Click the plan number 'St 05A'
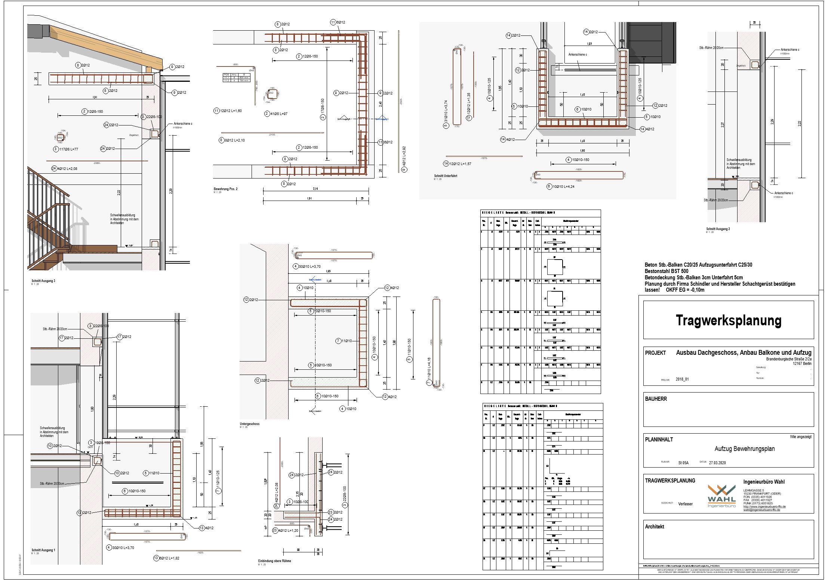Image resolution: width=825 pixels, height=580 pixels. click(683, 463)
